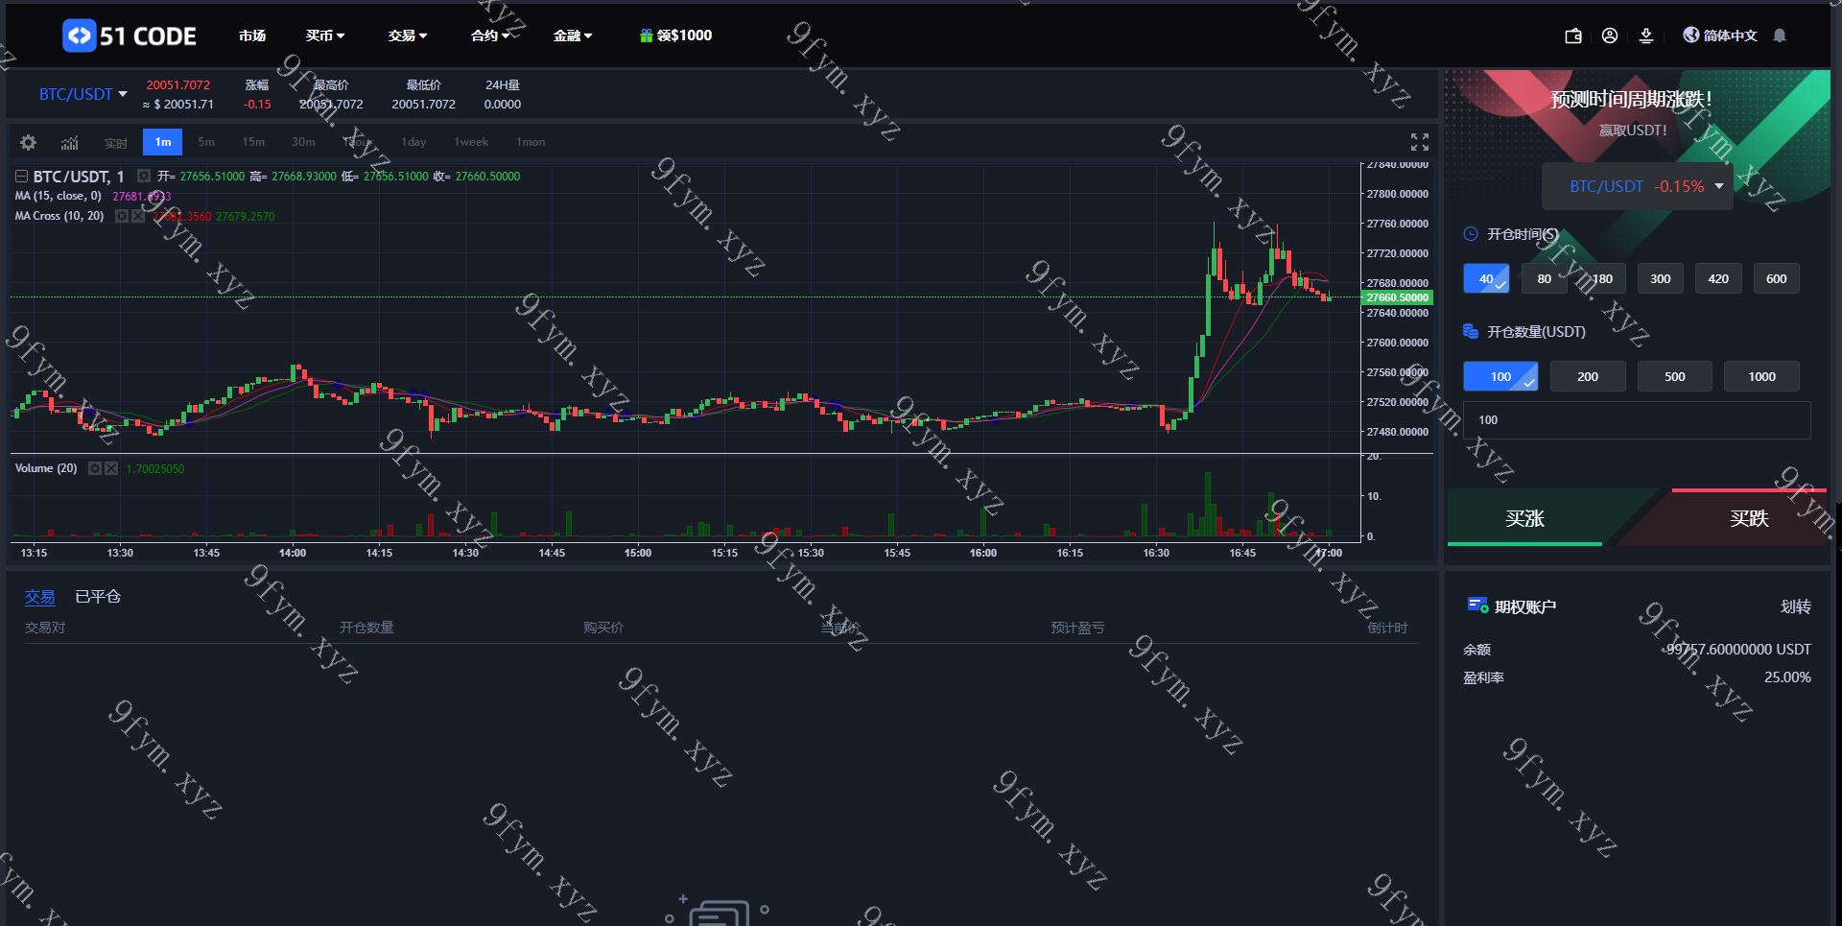Focus the position amount input field
The height and width of the screenshot is (926, 1842).
coord(1637,420)
